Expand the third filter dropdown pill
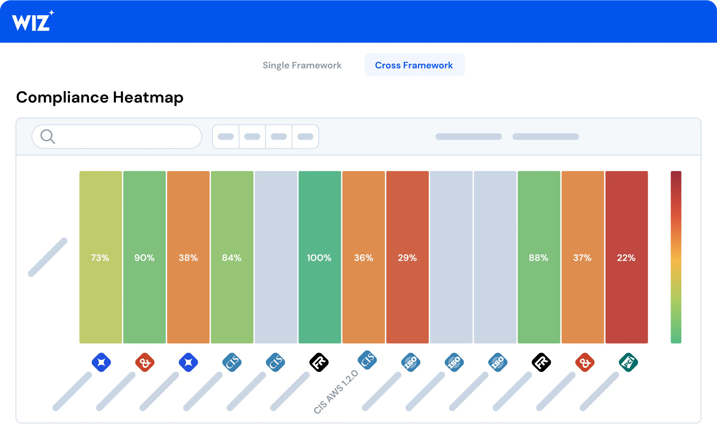Viewport: 717px width, 439px height. click(278, 137)
